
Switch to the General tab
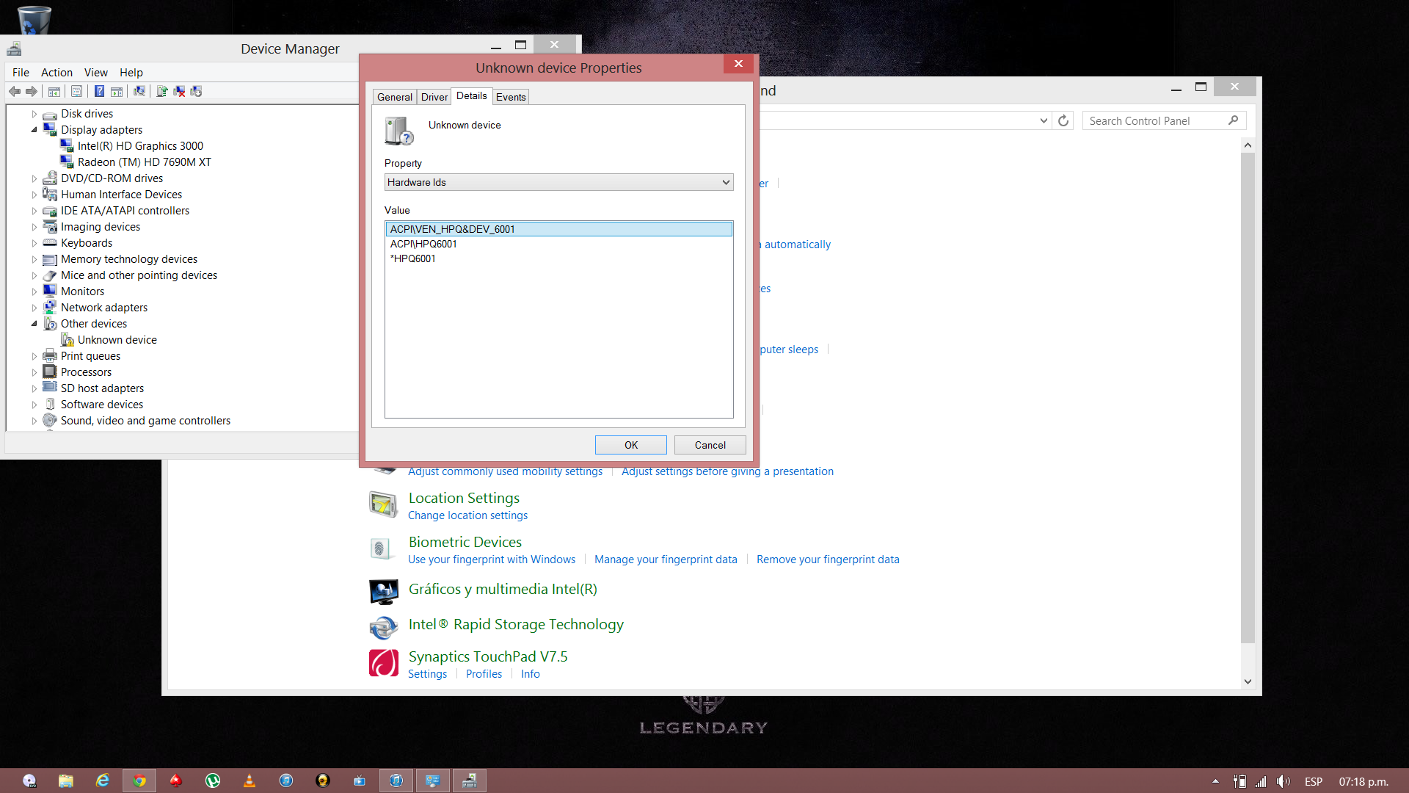click(395, 97)
